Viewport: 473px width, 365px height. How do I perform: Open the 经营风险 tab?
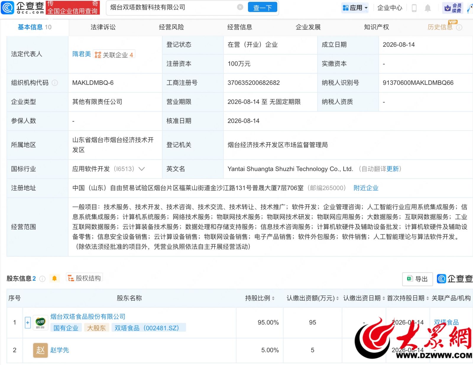click(x=171, y=27)
